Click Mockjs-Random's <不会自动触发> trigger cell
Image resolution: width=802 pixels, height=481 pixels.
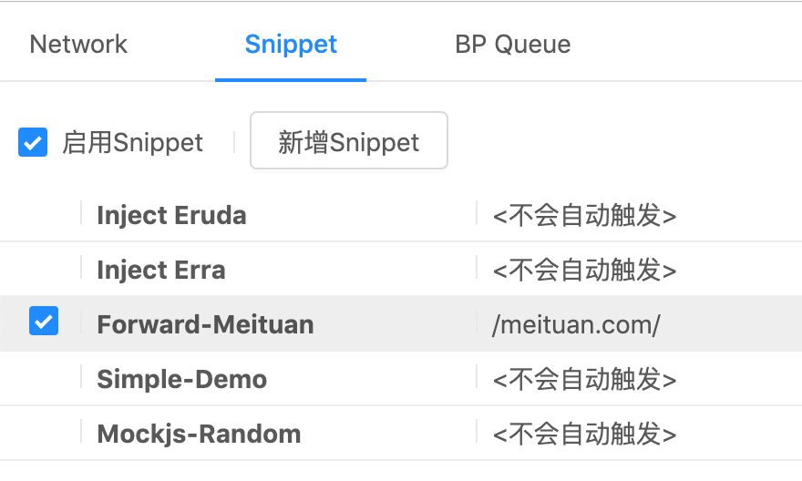[584, 434]
